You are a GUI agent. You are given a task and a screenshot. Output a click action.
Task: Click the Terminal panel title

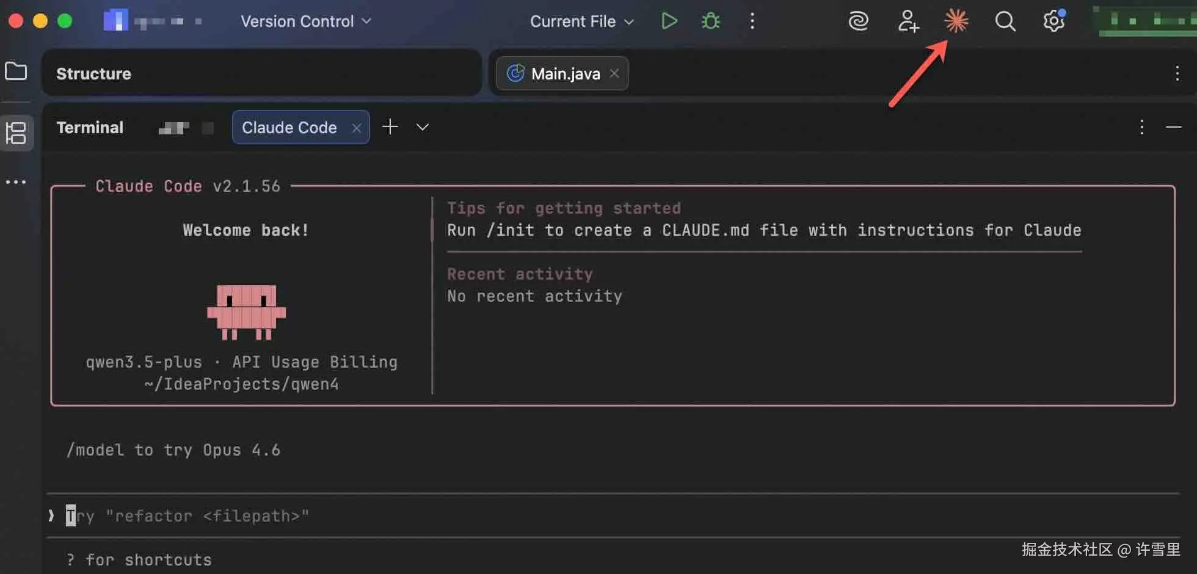coord(90,127)
